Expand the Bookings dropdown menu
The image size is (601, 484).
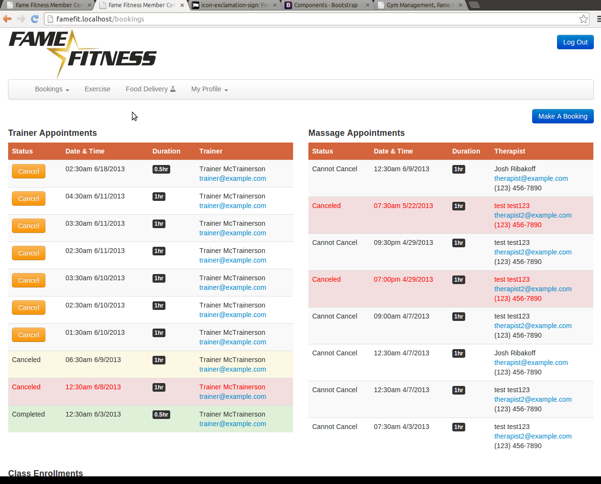(x=52, y=89)
